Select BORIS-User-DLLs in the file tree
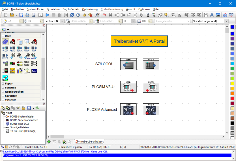Image resolution: width=236 pixels, height=161 pixels. tap(20, 124)
